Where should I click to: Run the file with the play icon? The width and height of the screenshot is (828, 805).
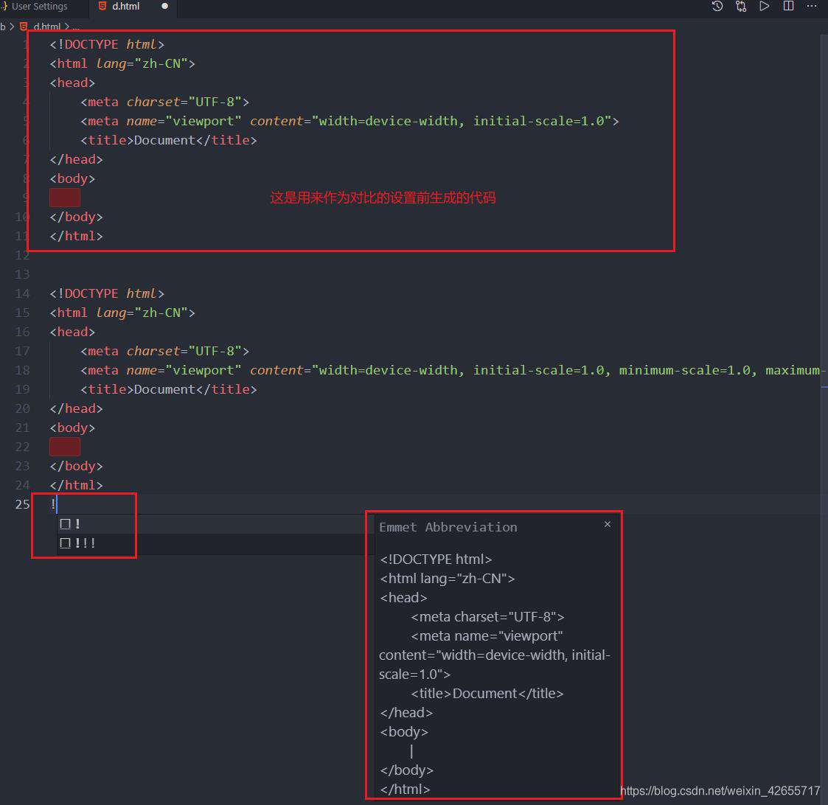(x=764, y=7)
